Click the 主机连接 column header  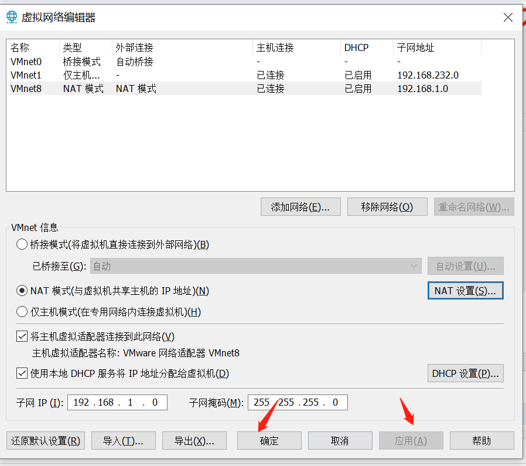[296, 47]
